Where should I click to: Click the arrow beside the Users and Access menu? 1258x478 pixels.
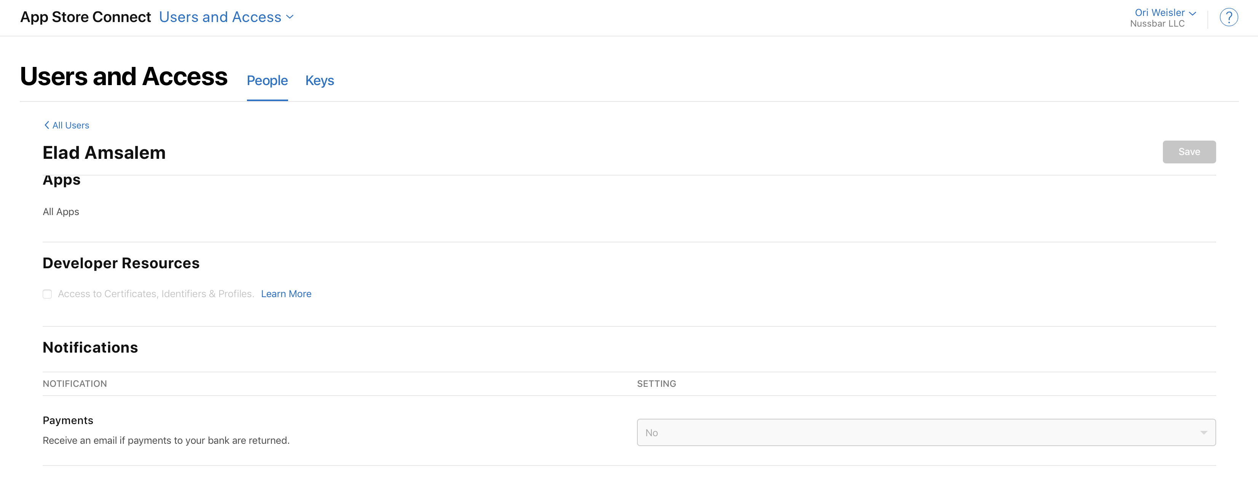290,17
